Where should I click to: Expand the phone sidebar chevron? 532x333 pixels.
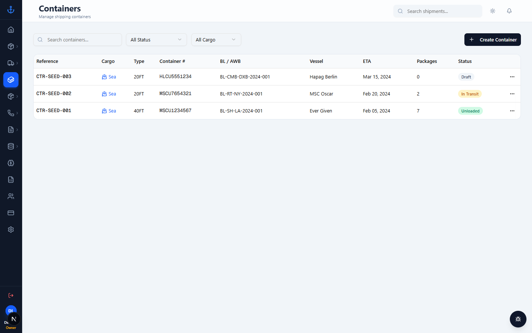click(x=17, y=113)
